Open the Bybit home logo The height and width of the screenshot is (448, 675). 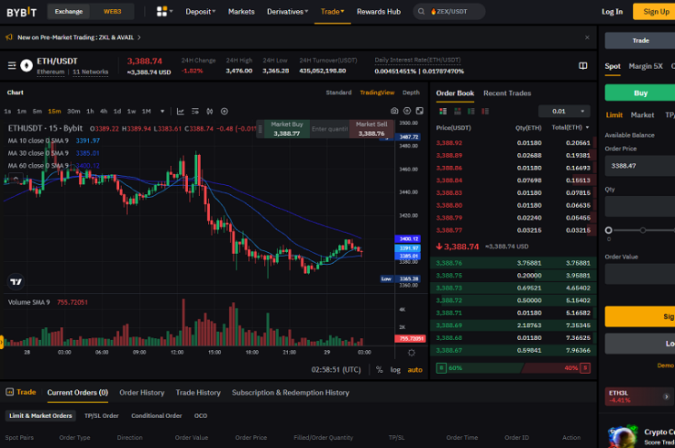tap(22, 12)
